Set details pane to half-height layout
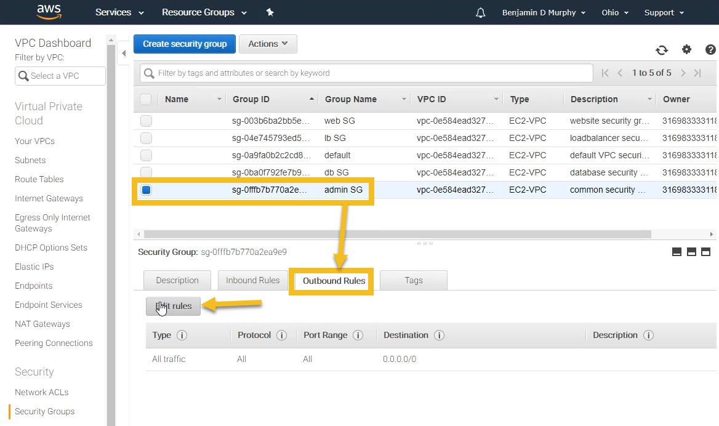 (691, 252)
